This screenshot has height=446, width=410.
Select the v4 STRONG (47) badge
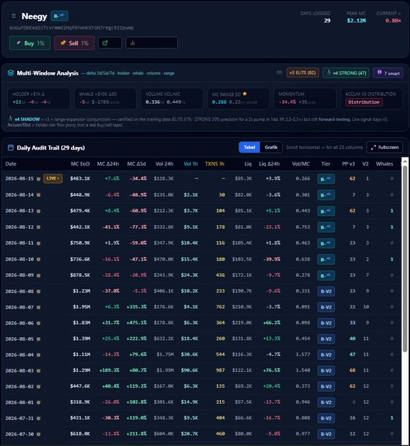346,73
